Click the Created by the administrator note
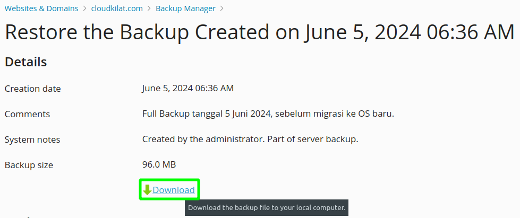This screenshot has width=520, height=218. [x=250, y=139]
